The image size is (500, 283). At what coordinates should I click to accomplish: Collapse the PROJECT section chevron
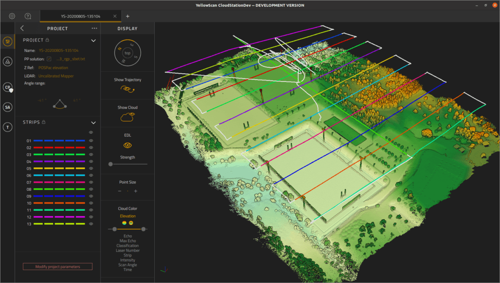point(93,40)
